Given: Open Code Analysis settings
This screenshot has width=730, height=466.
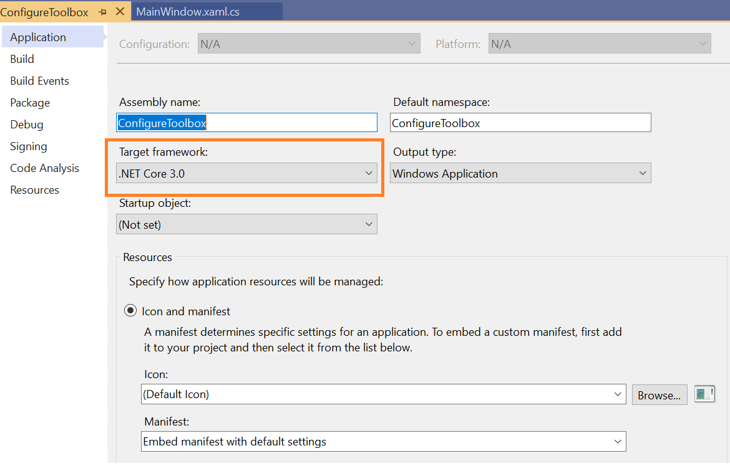Looking at the screenshot, I should coord(44,168).
